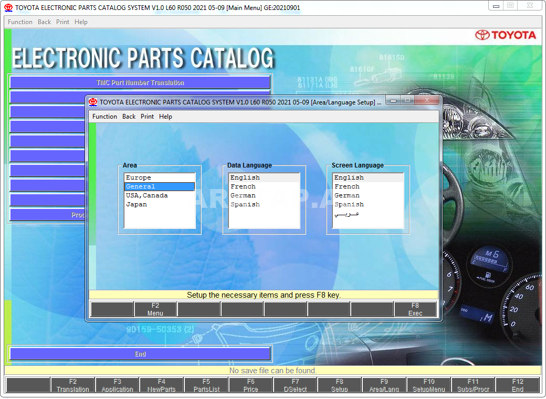
Task: Choose French in Data Language list
Action: (x=264, y=186)
